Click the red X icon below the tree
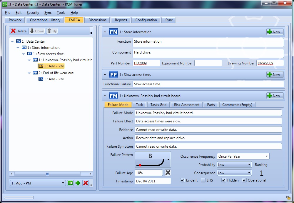 coord(86,183)
